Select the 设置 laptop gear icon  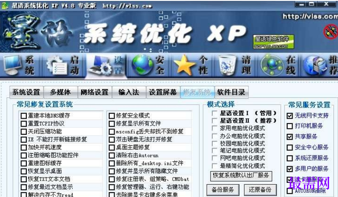(100, 65)
